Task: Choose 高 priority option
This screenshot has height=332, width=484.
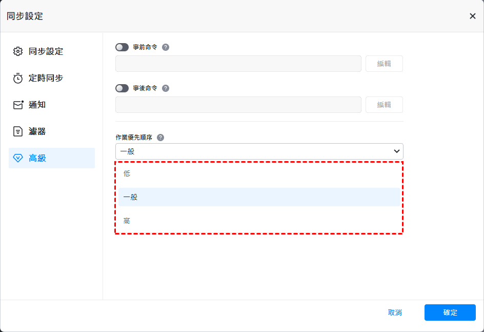Action: pyautogui.click(x=259, y=221)
